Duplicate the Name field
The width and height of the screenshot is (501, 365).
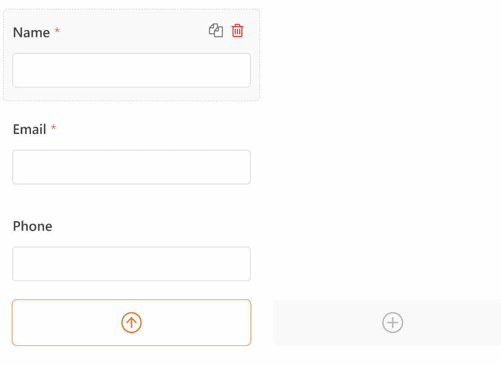point(216,31)
